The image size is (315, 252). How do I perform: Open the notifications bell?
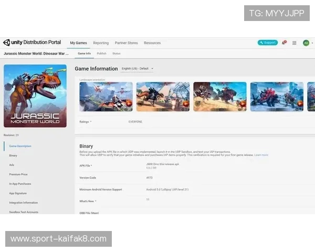pos(284,43)
